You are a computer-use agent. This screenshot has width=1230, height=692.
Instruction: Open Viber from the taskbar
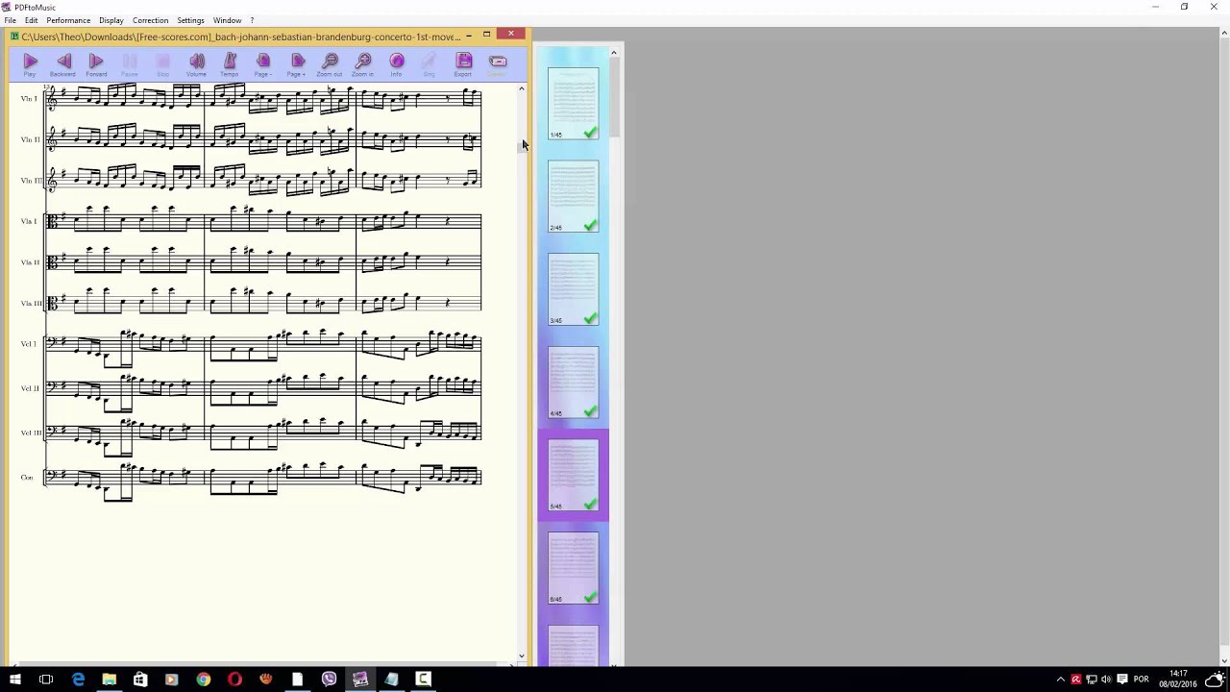(x=329, y=680)
